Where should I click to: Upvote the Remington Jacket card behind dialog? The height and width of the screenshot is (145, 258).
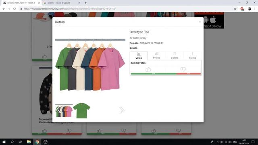point(44,130)
